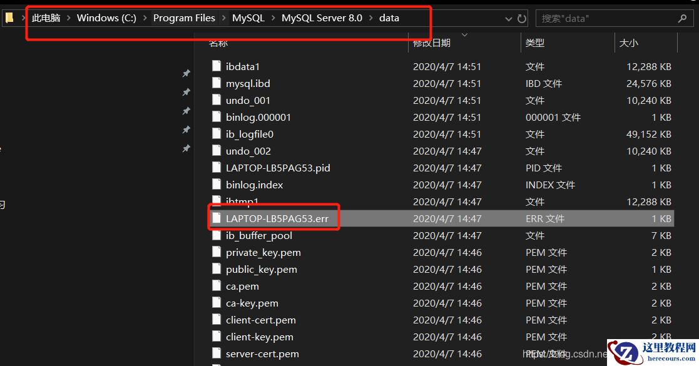The height and width of the screenshot is (366, 699).
Task: Click the folder icon in address bar
Action: [x=9, y=18]
